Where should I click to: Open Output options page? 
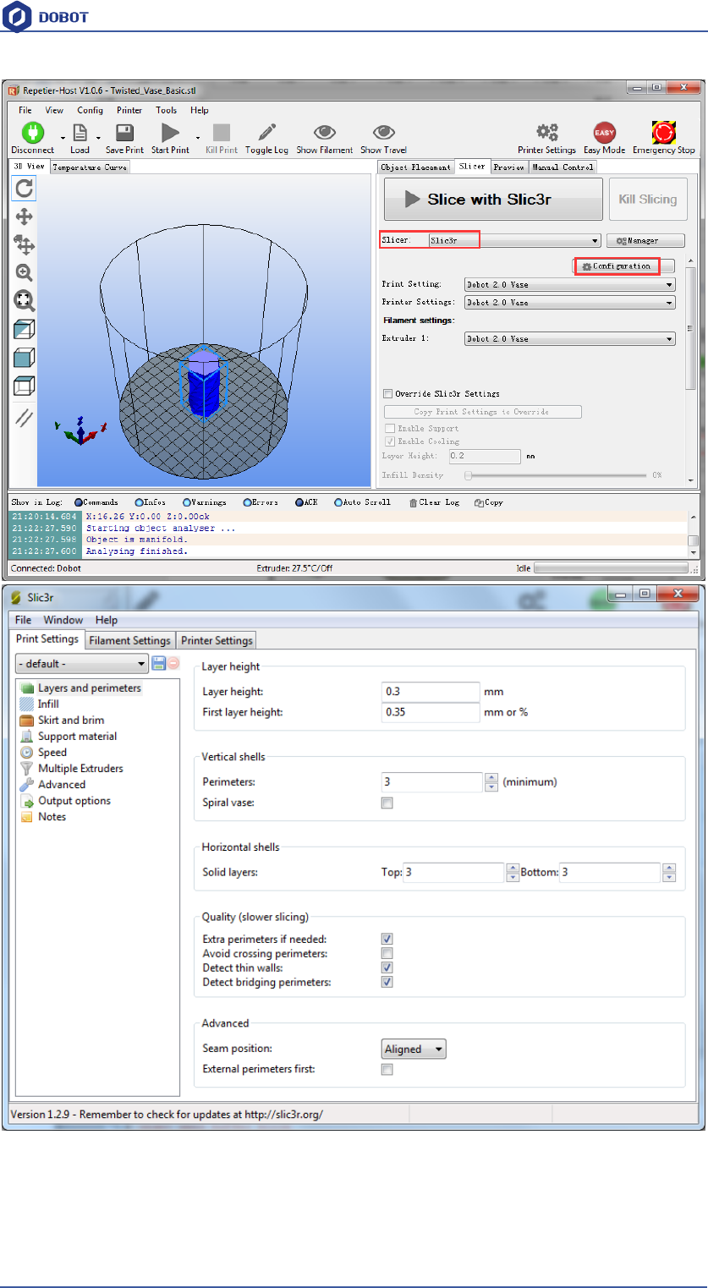click(x=74, y=800)
